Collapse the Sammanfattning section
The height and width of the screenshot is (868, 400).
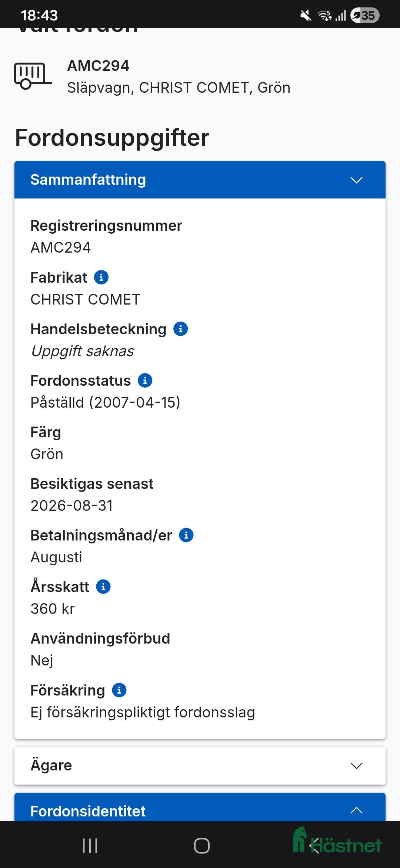356,180
